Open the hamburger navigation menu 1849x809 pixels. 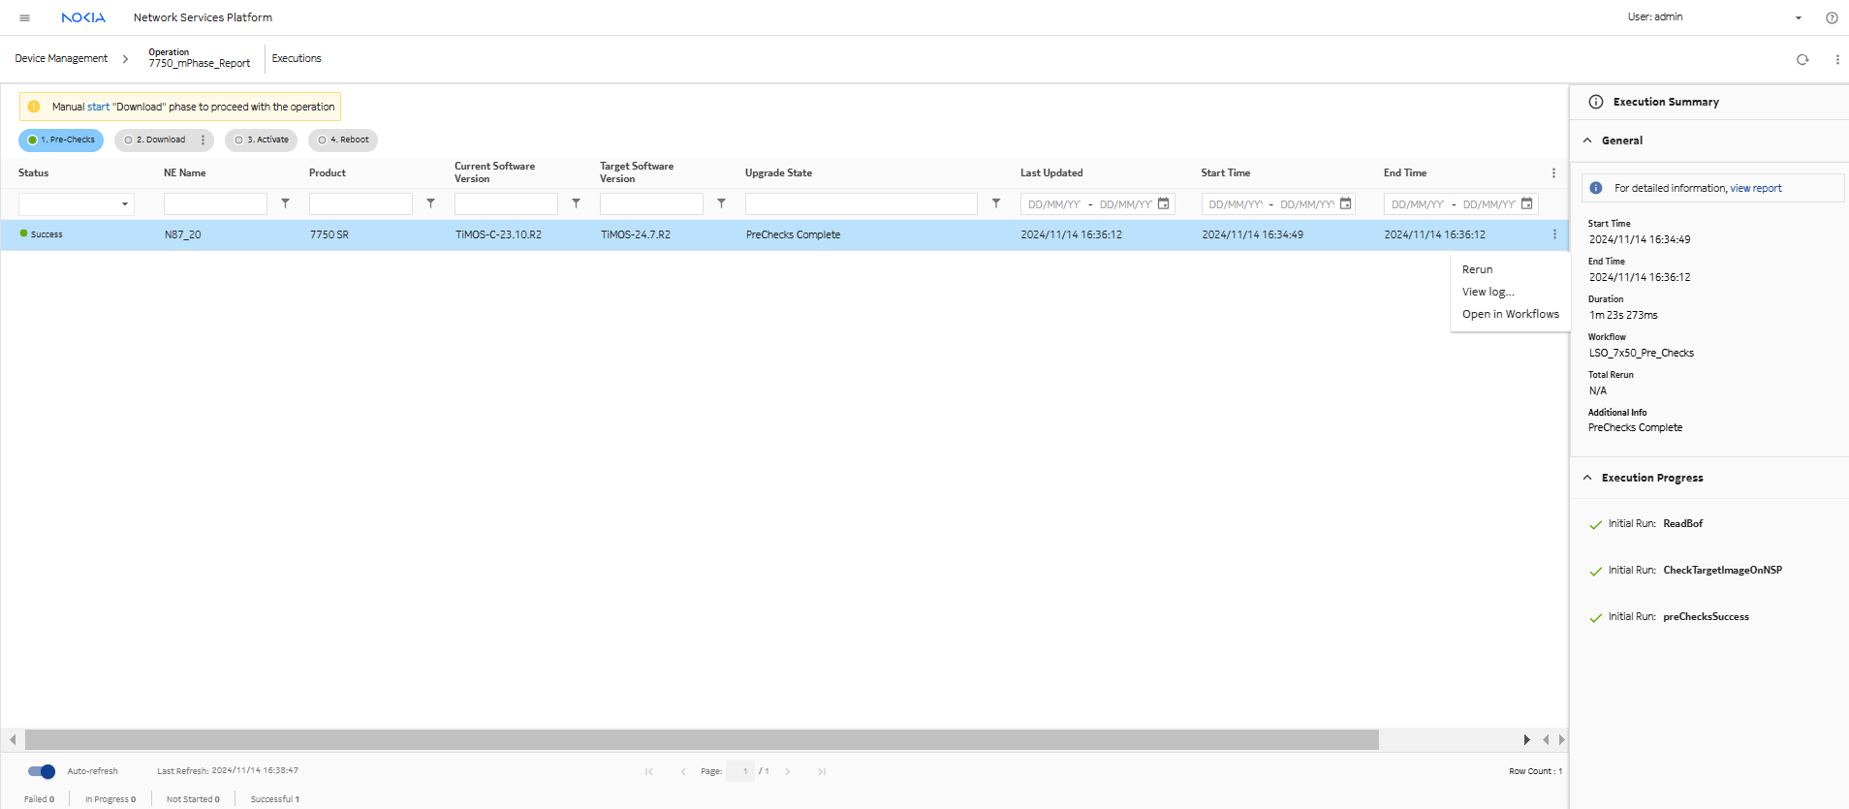[x=24, y=17]
